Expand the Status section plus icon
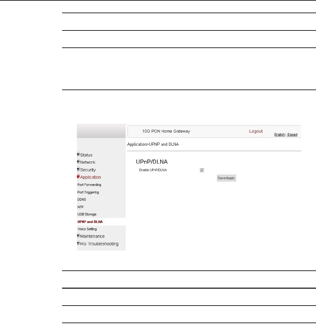This screenshot has height=326, width=316. (78, 154)
